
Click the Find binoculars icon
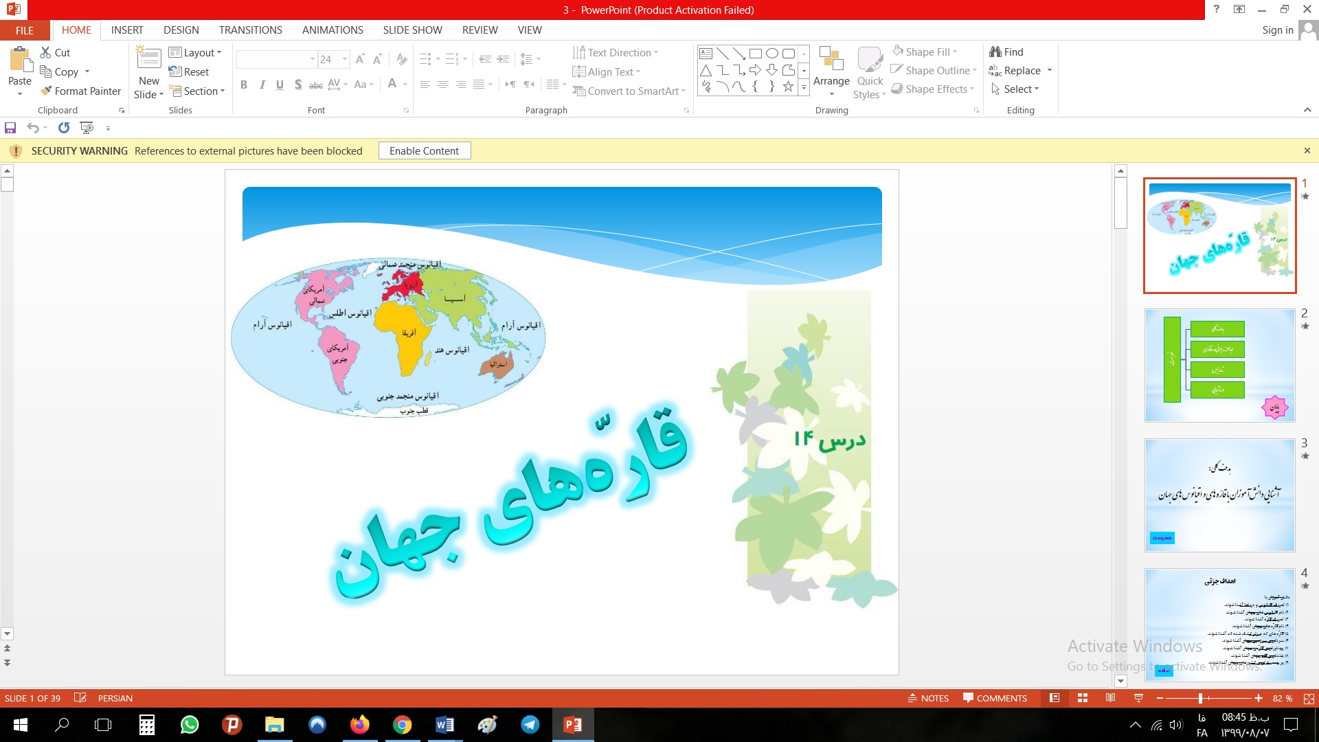pyautogui.click(x=995, y=52)
